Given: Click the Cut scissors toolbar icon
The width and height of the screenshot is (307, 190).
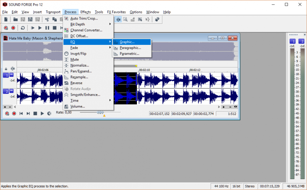Looking at the screenshot, I should [47, 19].
